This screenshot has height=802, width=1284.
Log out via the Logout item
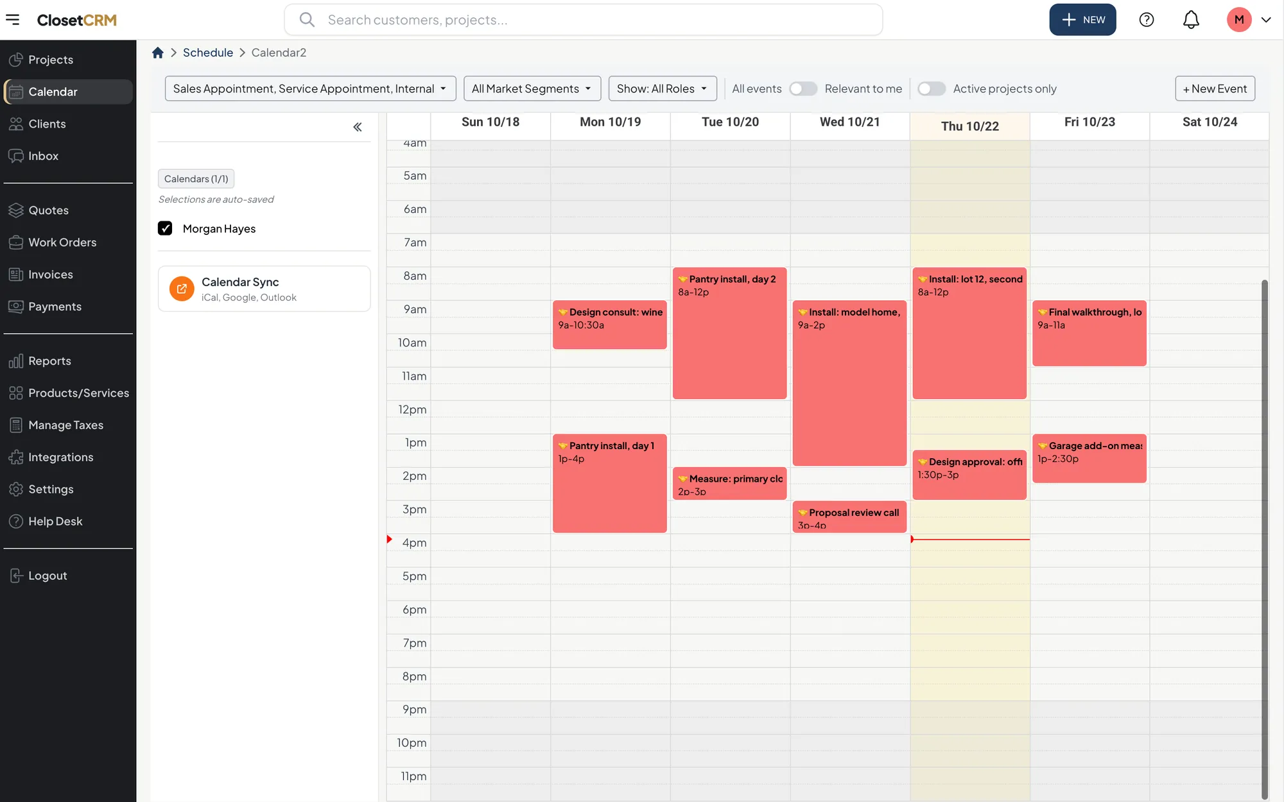tap(68, 576)
